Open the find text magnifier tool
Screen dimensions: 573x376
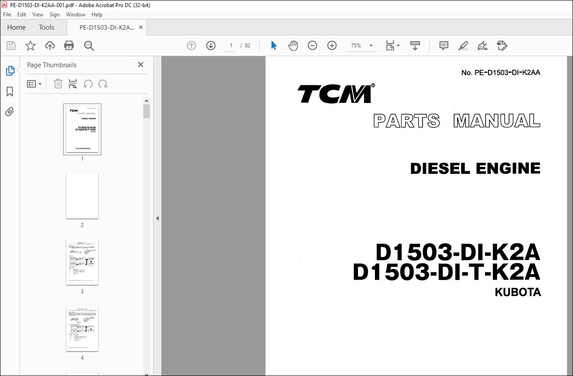pos(89,46)
